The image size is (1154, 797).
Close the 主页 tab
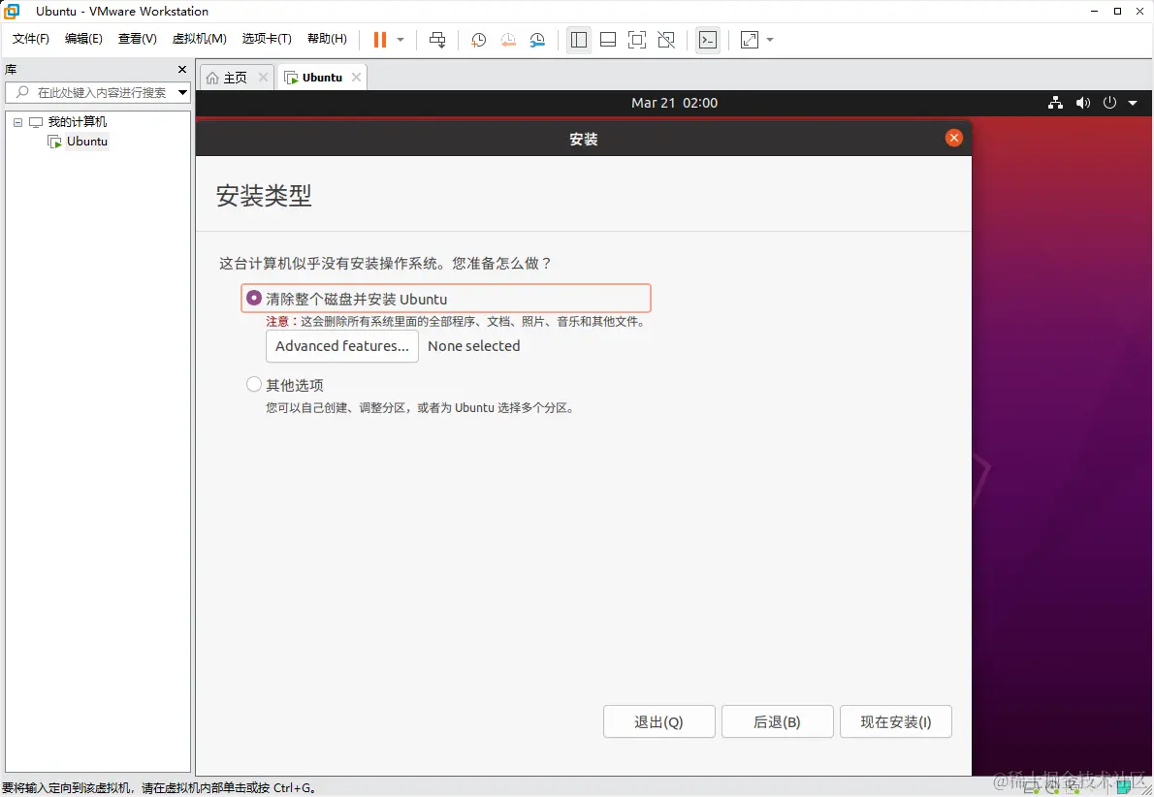click(263, 78)
